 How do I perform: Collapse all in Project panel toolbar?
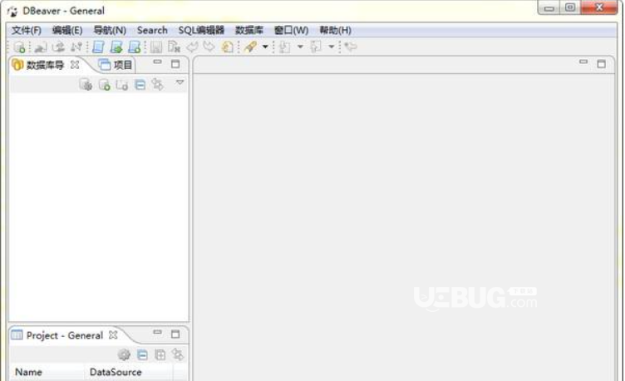(x=142, y=354)
